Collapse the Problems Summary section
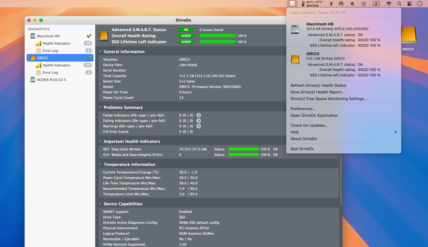 (100, 107)
